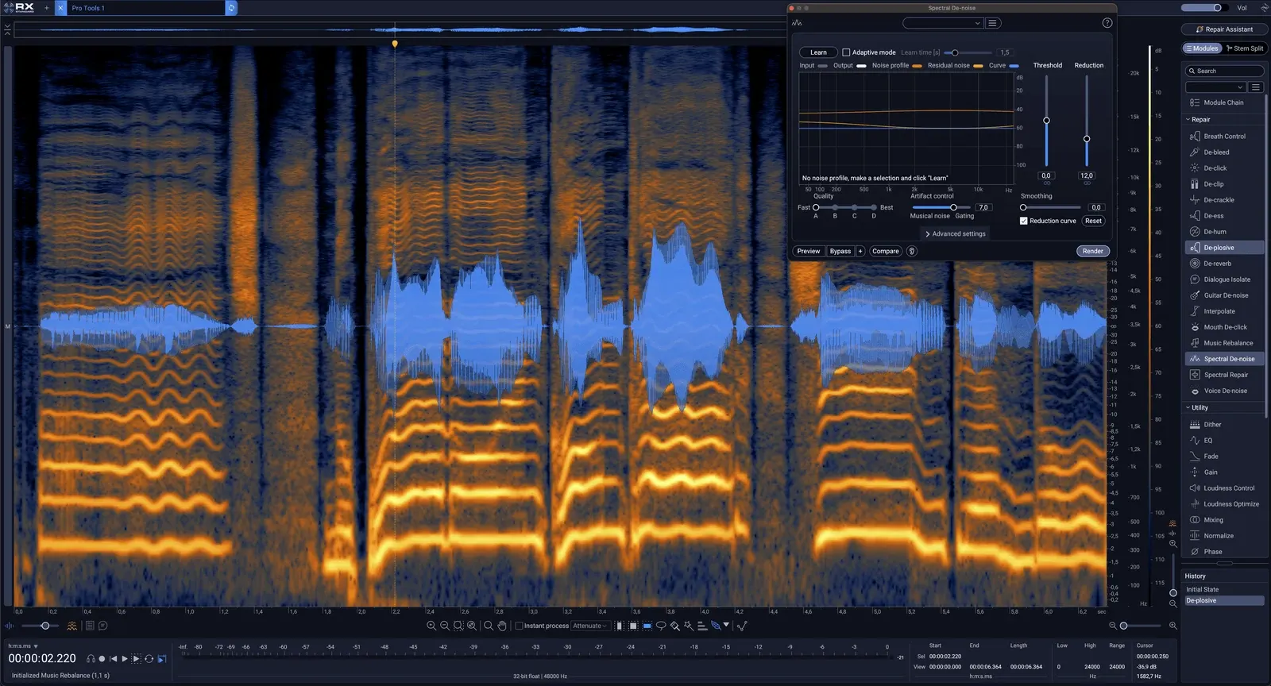Open the De-hum module
The image size is (1271, 686).
[1224, 232]
